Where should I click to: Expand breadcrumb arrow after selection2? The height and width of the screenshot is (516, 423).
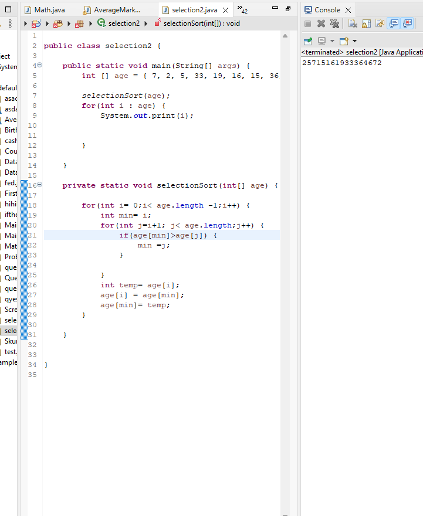point(146,23)
